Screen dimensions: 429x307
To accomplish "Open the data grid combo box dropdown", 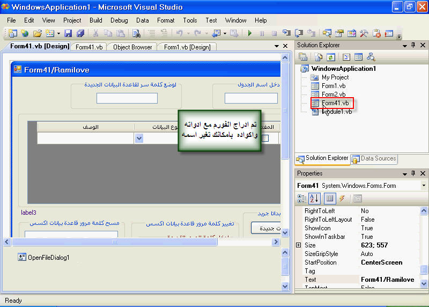I will [139, 138].
